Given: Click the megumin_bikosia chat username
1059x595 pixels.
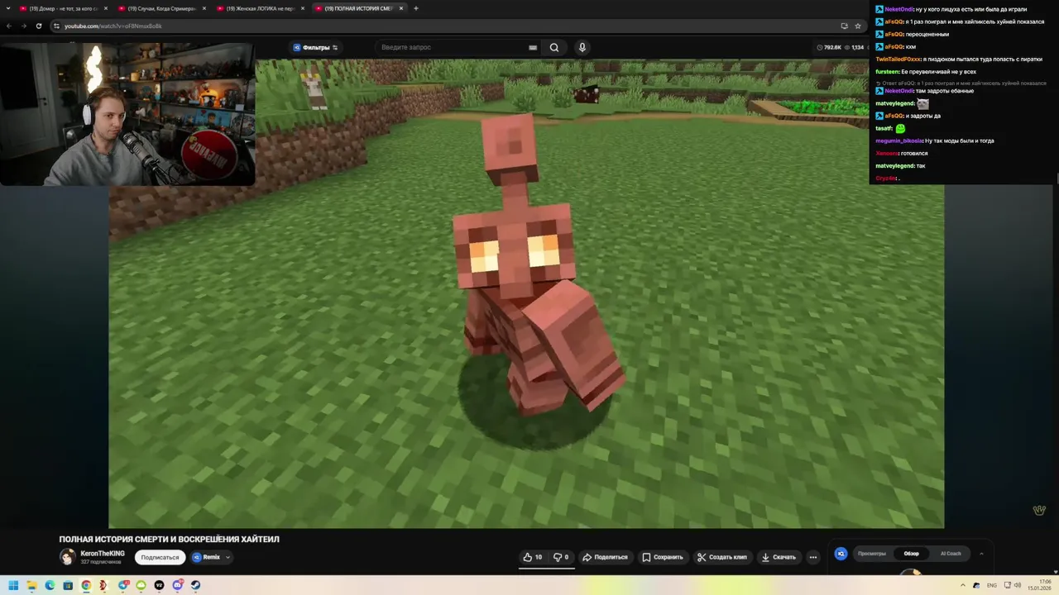Looking at the screenshot, I should (x=899, y=140).
